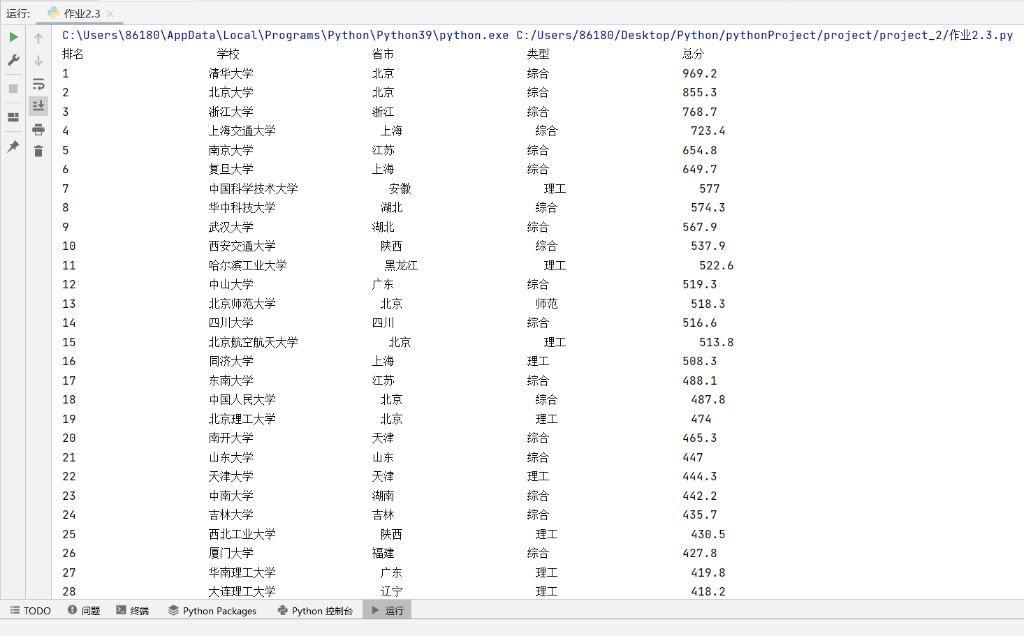Viewport: 1024px width, 636px height.
Task: Click the 学校 column header text
Action: 228,54
